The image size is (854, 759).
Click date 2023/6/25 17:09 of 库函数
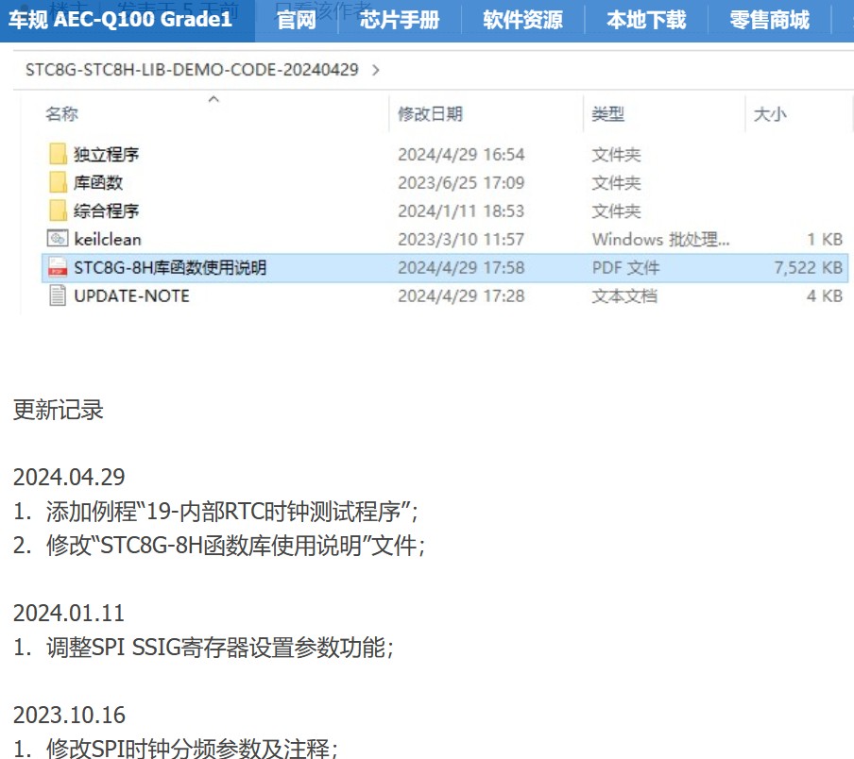(x=461, y=183)
